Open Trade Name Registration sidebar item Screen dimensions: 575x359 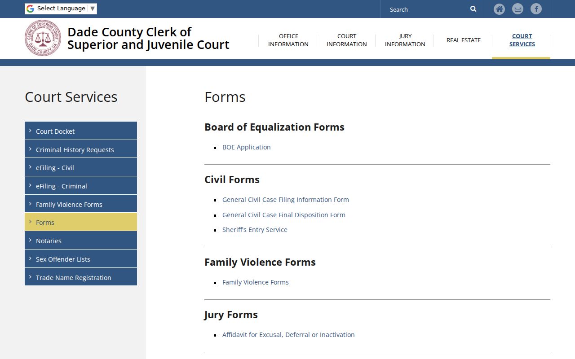tap(81, 277)
